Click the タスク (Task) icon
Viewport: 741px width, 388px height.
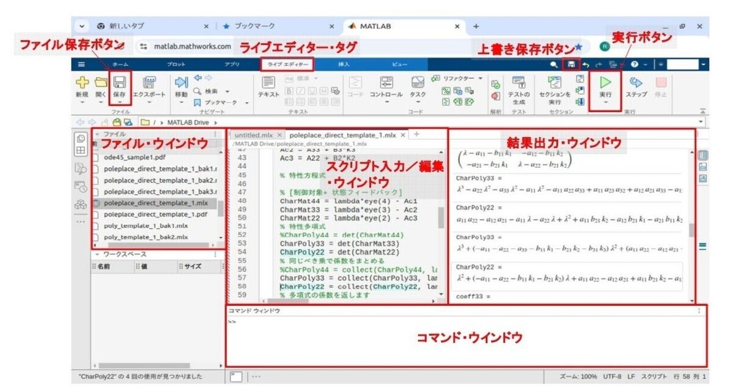tap(418, 82)
